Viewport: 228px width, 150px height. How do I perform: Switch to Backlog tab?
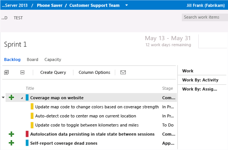click(x=12, y=59)
